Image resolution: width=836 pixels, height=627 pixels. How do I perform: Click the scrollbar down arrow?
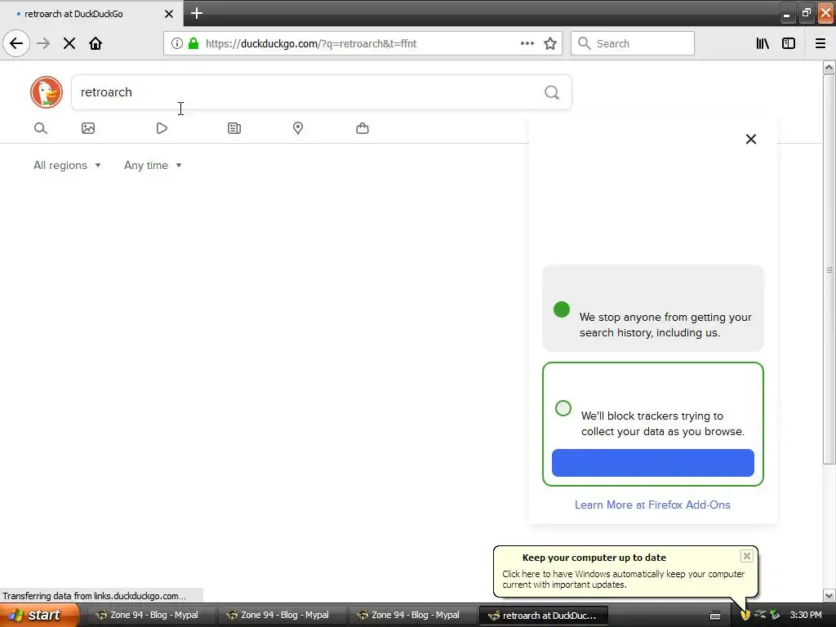pos(829,595)
